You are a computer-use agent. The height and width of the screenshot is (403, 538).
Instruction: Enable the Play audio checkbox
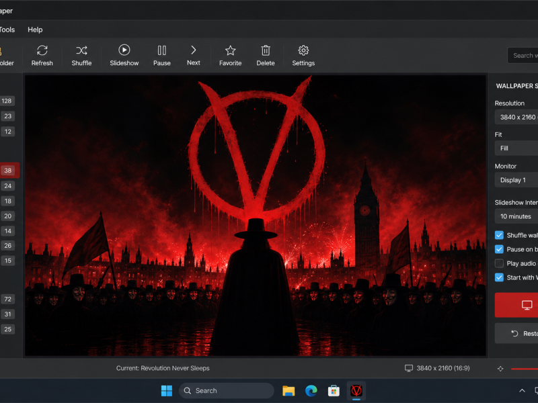click(499, 263)
